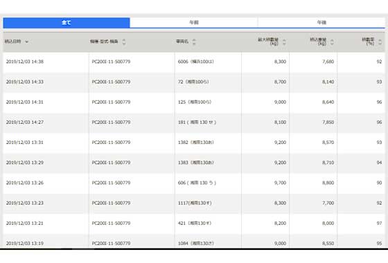Viewport: 388px width, 263px height.
Task: Click PC200I-11-500779 in the 13:21 row
Action: click(111, 223)
